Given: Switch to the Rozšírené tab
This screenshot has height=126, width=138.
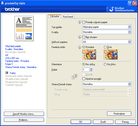Looking at the screenshot, I should [68, 17].
